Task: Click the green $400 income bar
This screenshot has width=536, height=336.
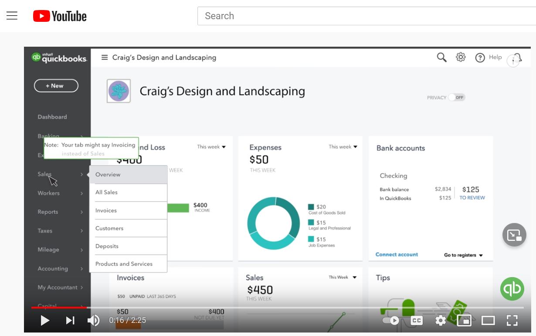Action: (x=178, y=208)
